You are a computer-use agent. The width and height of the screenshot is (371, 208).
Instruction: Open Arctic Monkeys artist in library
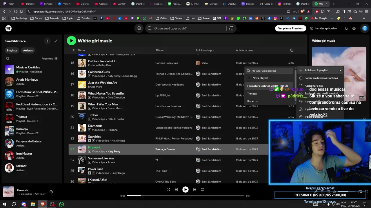tap(32, 82)
